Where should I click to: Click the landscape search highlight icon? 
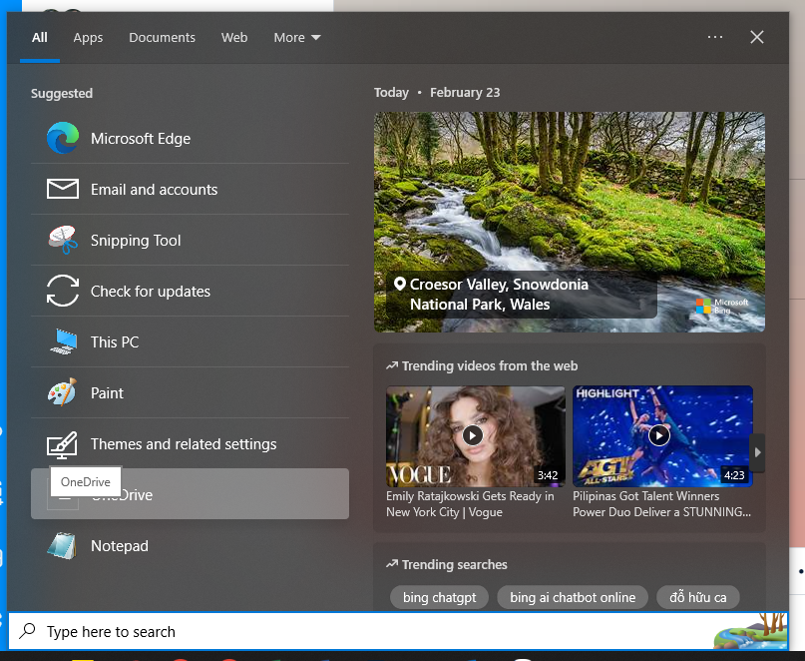[750, 631]
